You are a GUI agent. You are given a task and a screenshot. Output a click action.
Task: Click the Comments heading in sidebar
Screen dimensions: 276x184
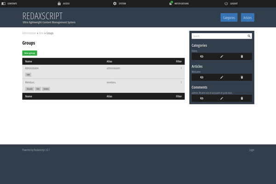coord(200,87)
